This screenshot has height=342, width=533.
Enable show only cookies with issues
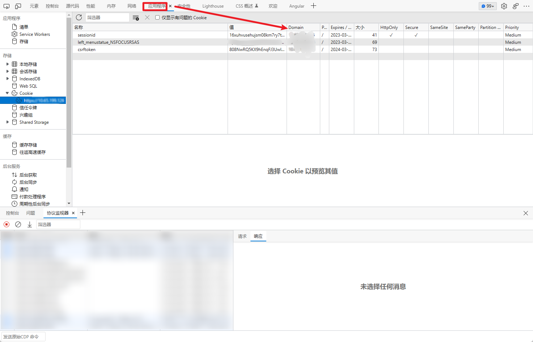(x=157, y=17)
